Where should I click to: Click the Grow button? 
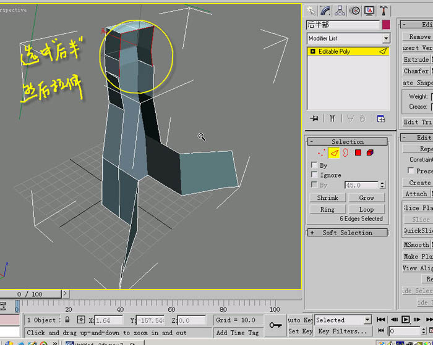(366, 197)
